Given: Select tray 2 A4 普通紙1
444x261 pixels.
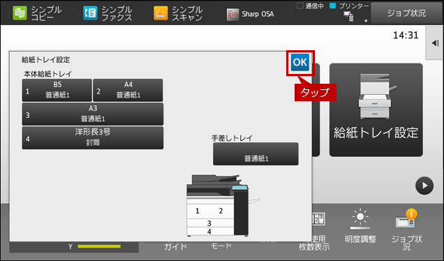Looking at the screenshot, I should tap(128, 90).
